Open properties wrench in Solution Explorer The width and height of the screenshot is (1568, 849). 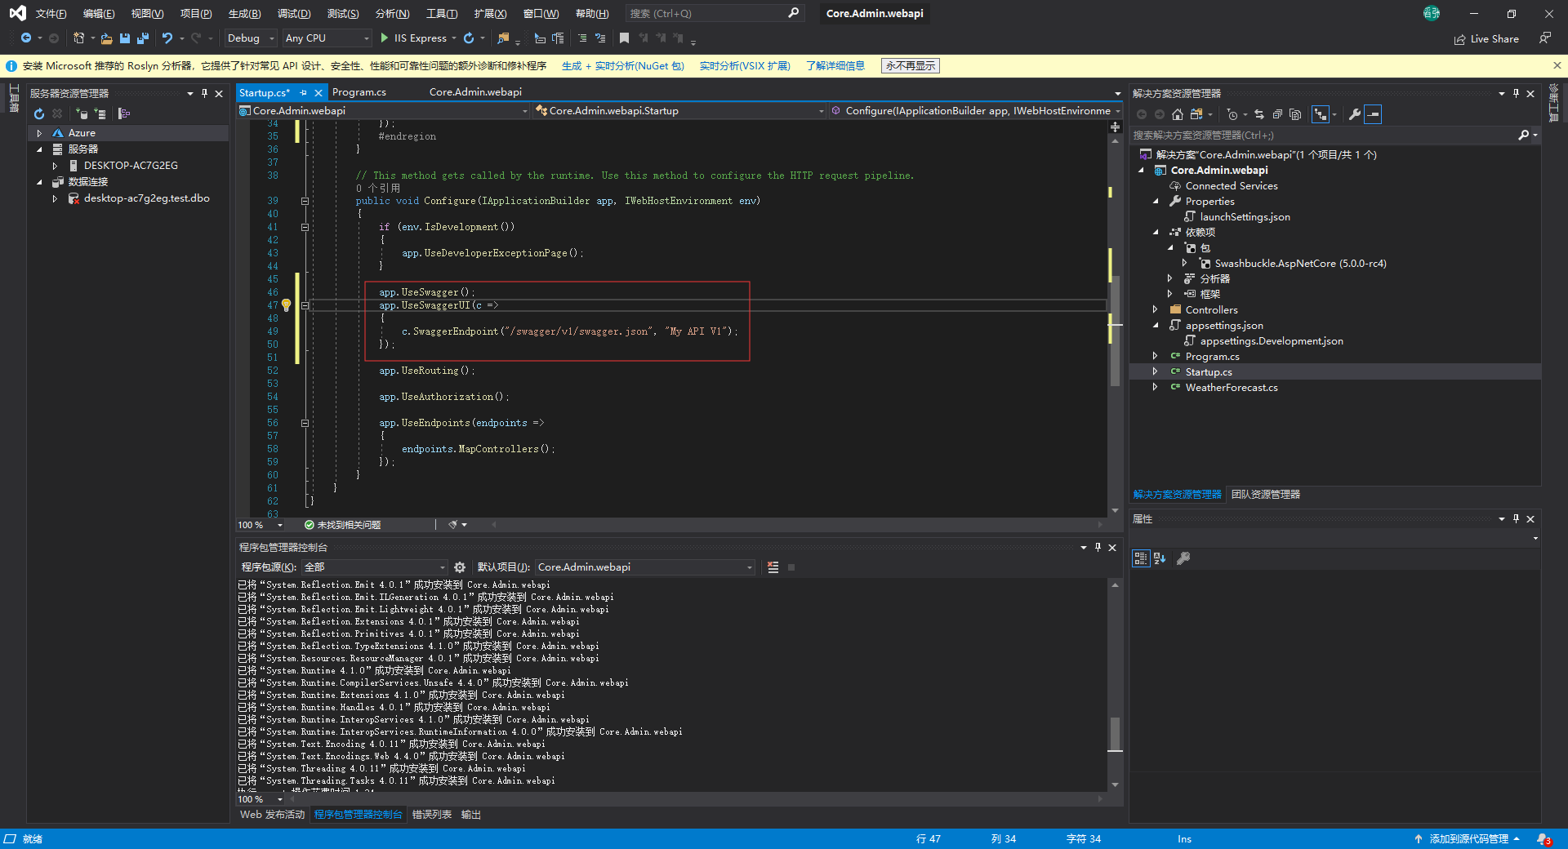(1354, 114)
